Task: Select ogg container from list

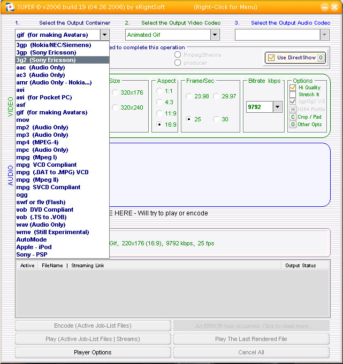Action: tap(62, 195)
